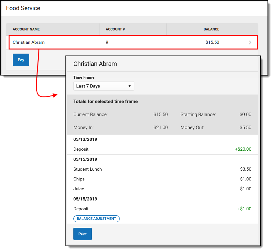Click the blue Pay button

click(21, 60)
